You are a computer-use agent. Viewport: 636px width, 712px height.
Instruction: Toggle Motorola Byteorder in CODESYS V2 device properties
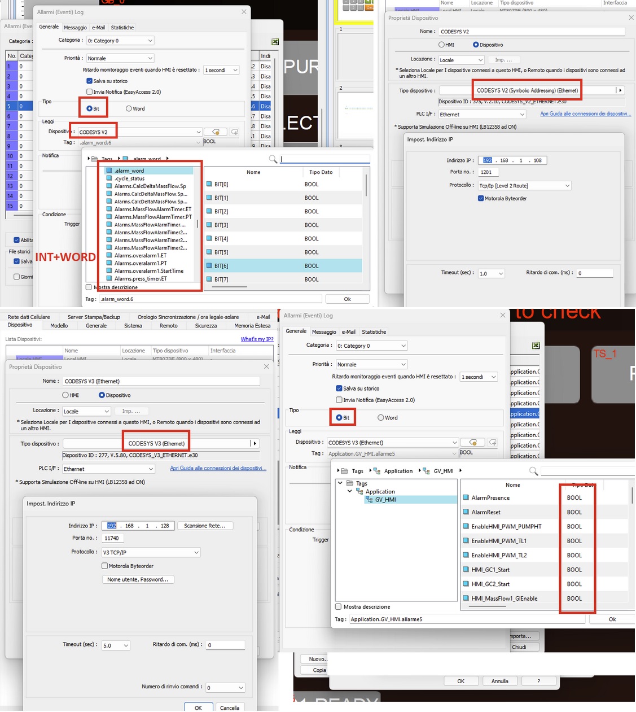click(481, 198)
